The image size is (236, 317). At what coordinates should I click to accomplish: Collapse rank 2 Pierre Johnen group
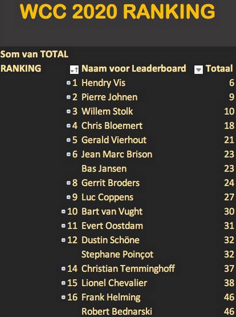(x=68, y=97)
